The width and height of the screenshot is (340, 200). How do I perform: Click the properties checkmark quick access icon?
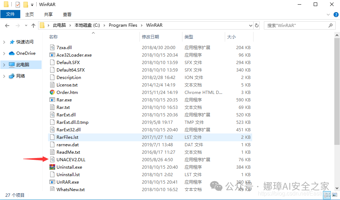(18, 5)
